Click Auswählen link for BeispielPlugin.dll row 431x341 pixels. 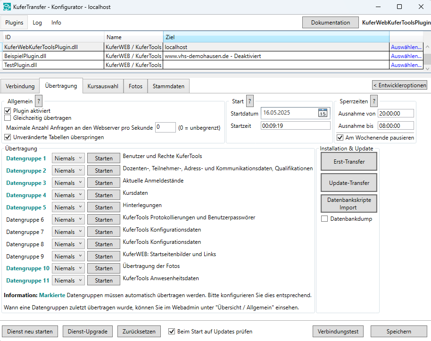click(x=406, y=56)
